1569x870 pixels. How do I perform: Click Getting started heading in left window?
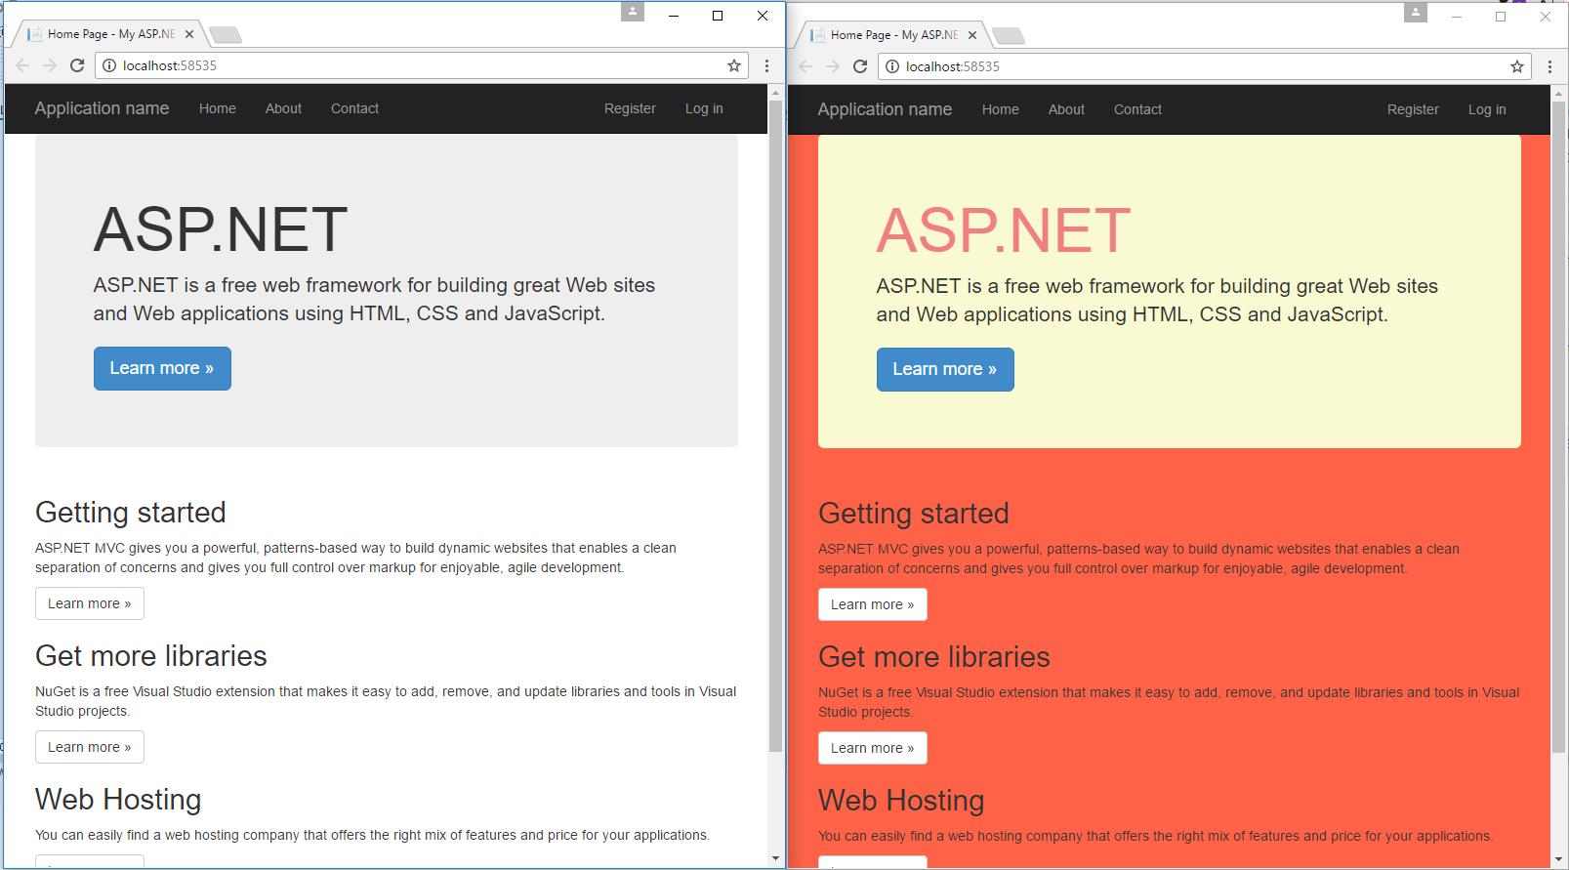(131, 513)
